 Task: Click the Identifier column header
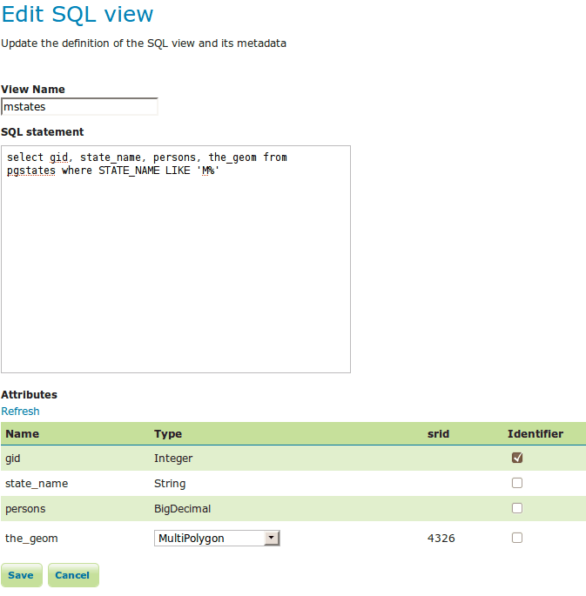pyautogui.click(x=535, y=433)
